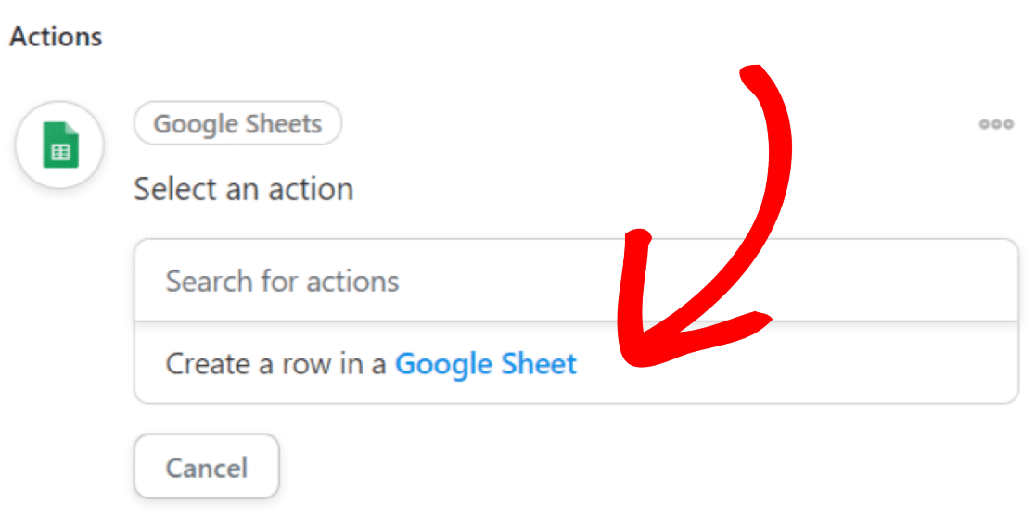The width and height of the screenshot is (1035, 528).
Task: Choose the only listed action in dropdown
Action: pos(576,363)
